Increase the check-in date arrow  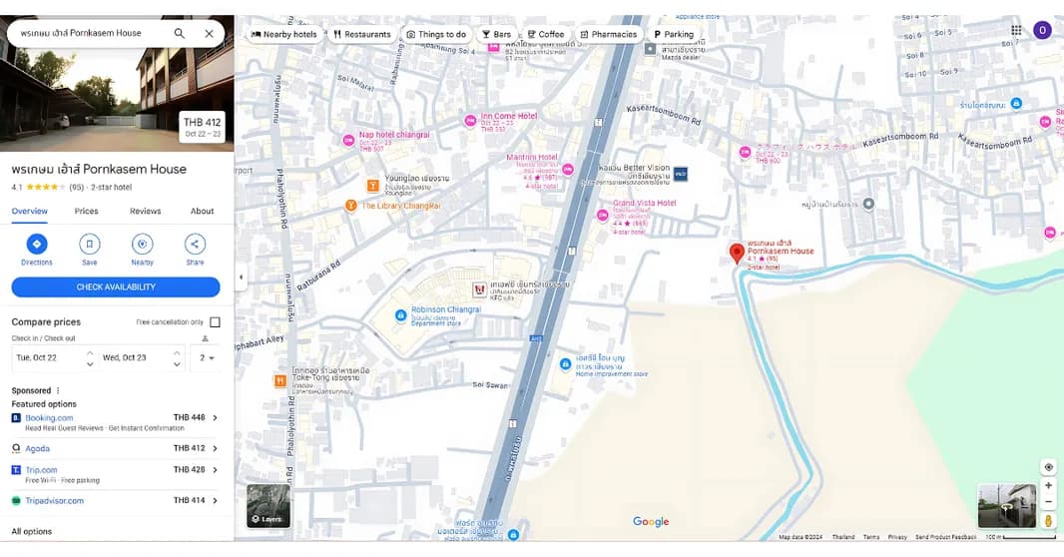coord(90,352)
